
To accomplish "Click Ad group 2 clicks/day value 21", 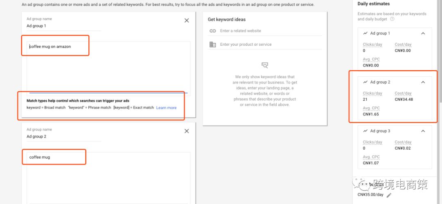I will pyautogui.click(x=365, y=100).
